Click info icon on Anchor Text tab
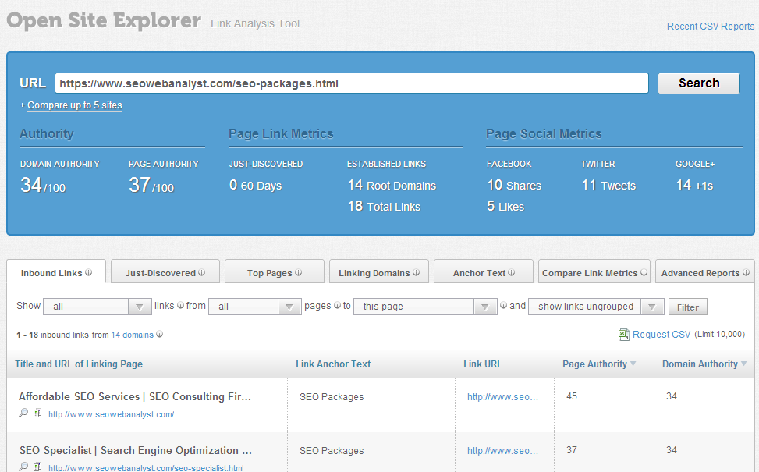 pos(511,272)
